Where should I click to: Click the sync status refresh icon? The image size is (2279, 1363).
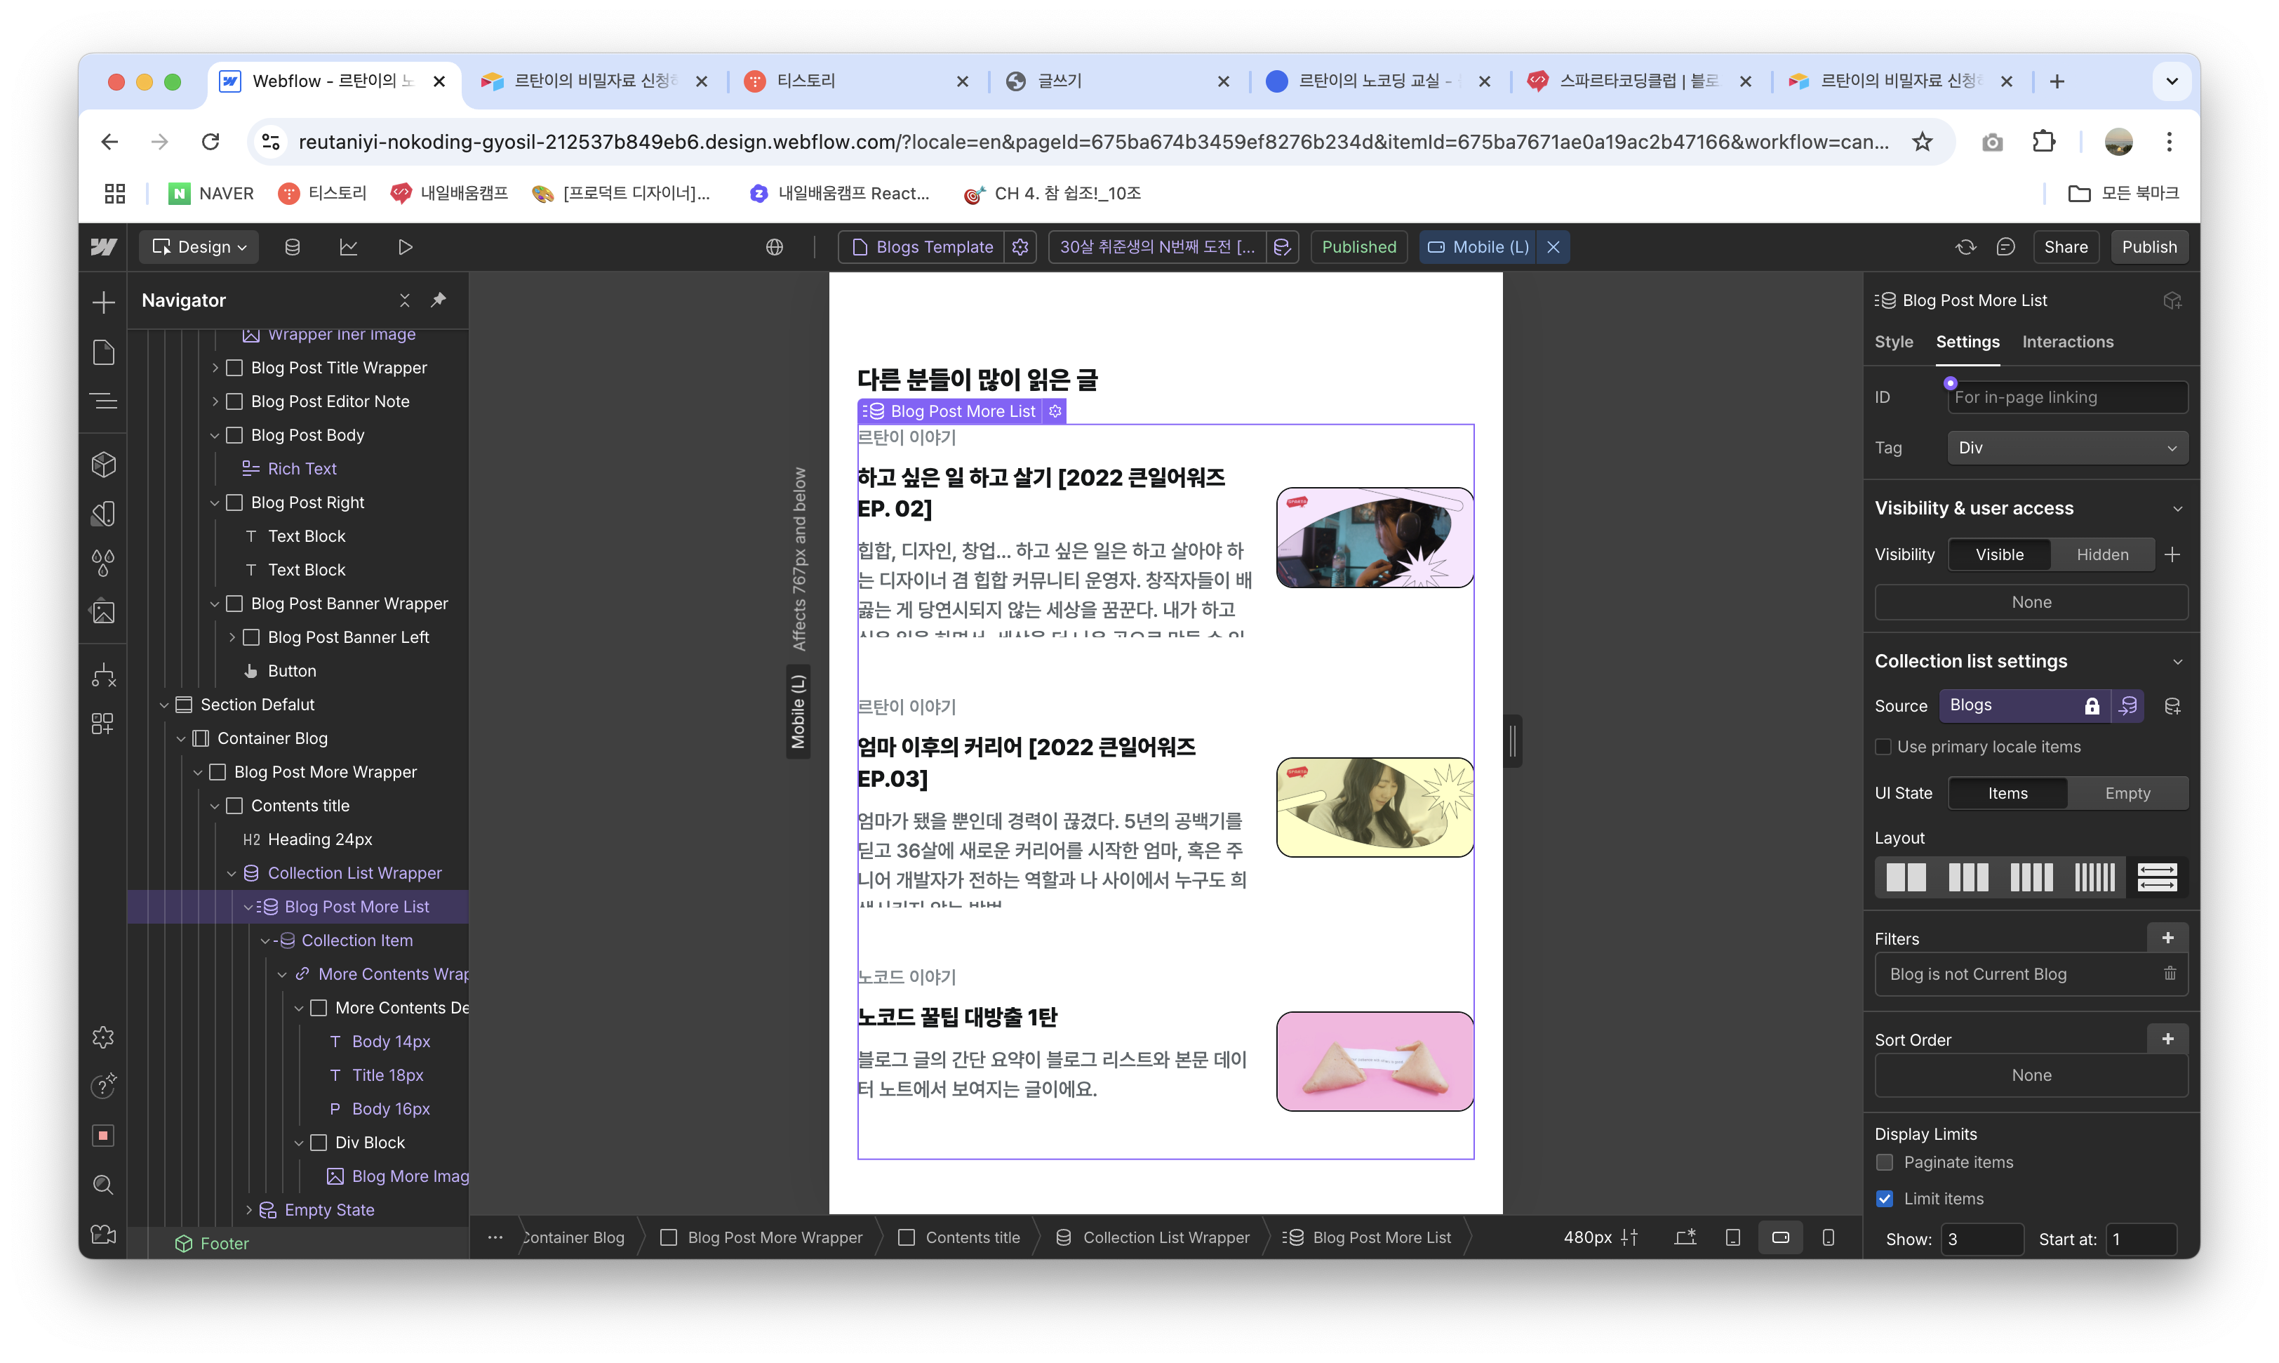pos(1965,247)
